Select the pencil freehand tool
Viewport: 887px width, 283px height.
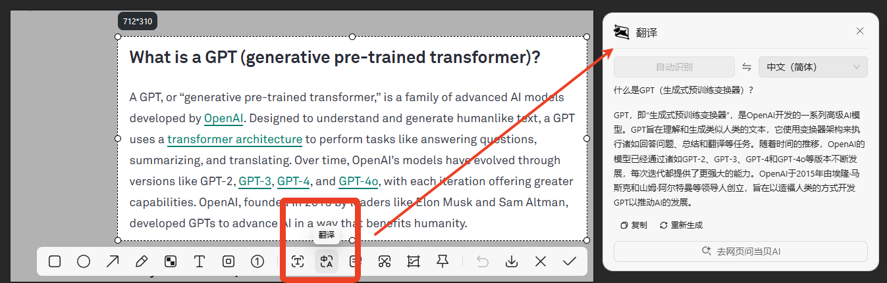pos(141,262)
